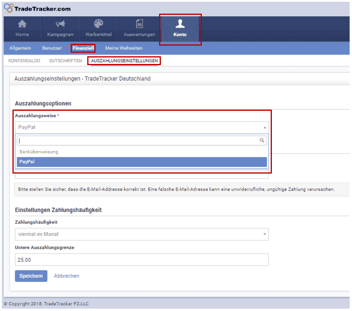Open the Finanziell tab
This screenshot has width=352, height=311.
83,48
